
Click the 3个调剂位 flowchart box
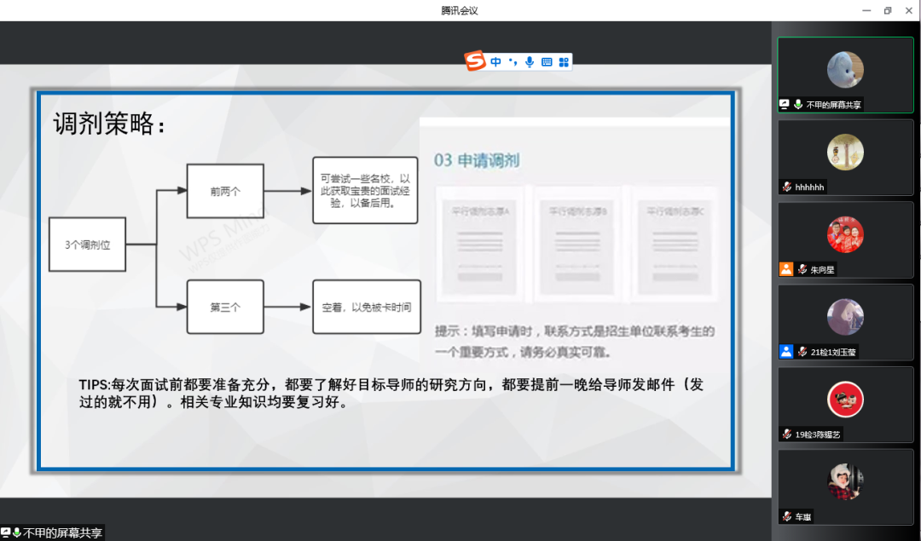(x=88, y=245)
